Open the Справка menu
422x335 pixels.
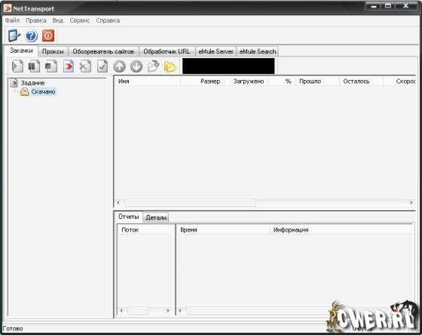point(108,20)
